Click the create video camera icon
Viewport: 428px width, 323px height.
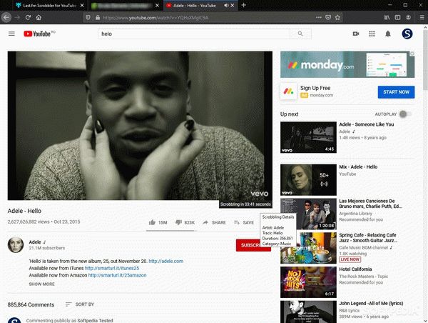point(356,34)
